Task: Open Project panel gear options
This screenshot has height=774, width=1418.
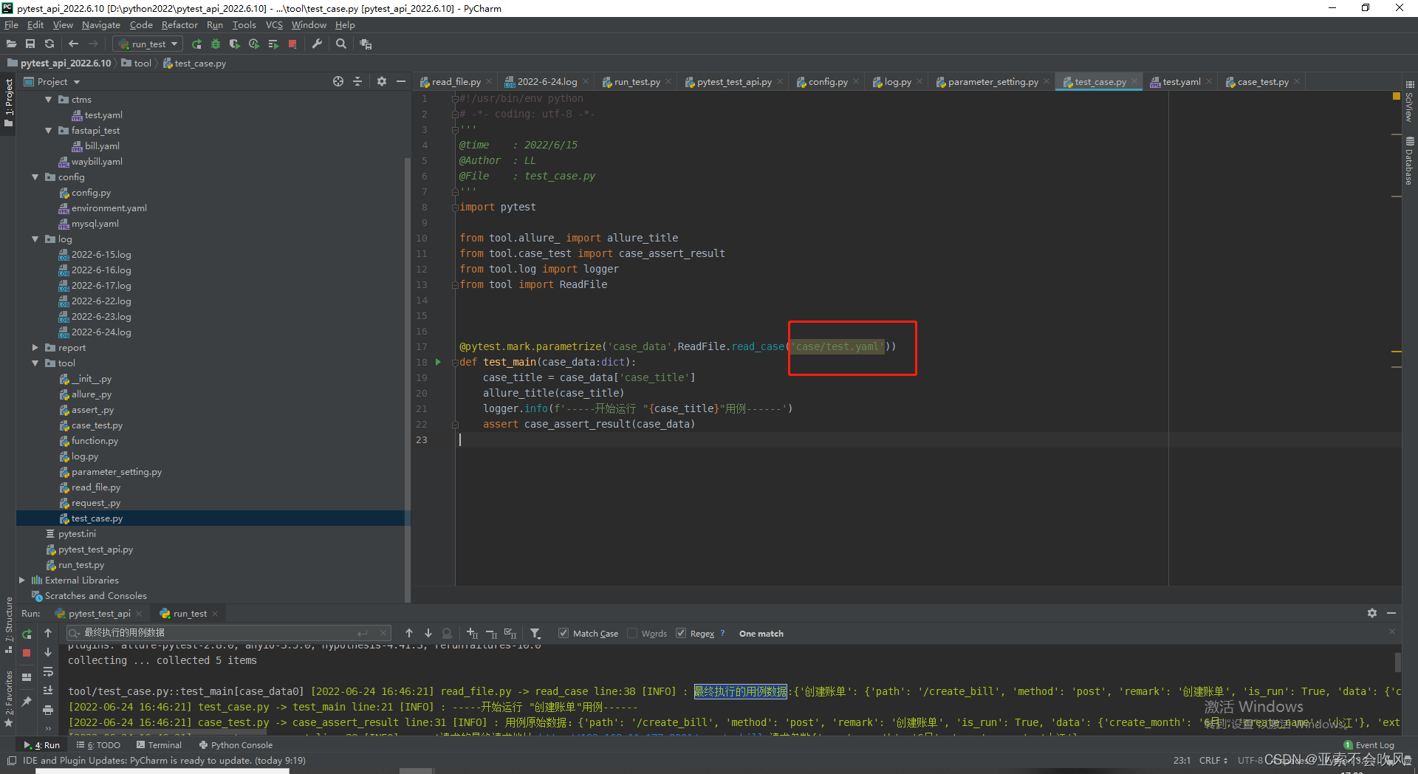Action: click(382, 82)
